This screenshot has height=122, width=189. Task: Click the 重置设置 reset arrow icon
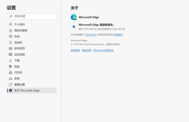[x=11, y=85]
